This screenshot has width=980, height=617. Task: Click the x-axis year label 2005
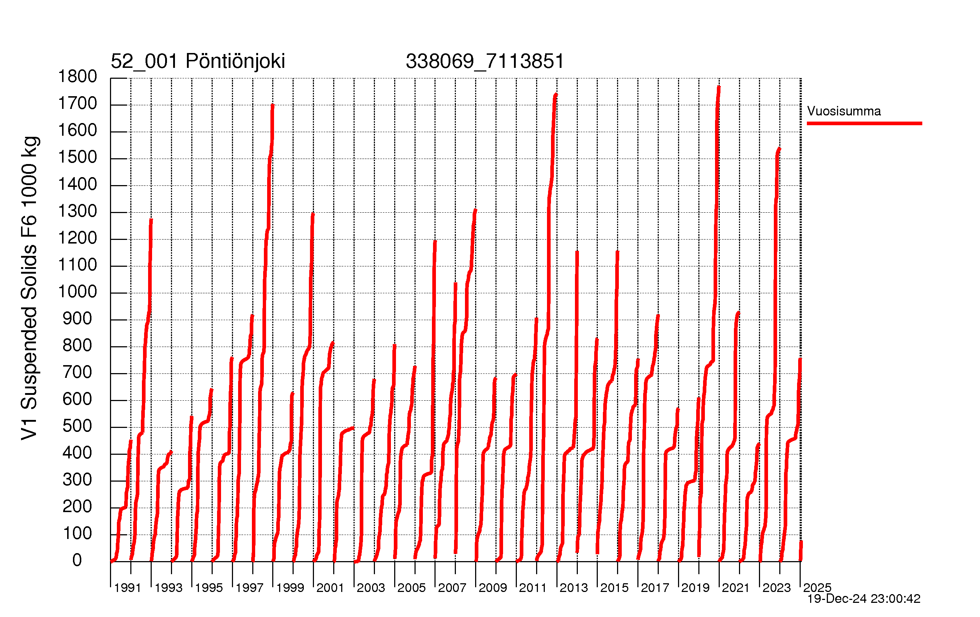[x=412, y=588]
